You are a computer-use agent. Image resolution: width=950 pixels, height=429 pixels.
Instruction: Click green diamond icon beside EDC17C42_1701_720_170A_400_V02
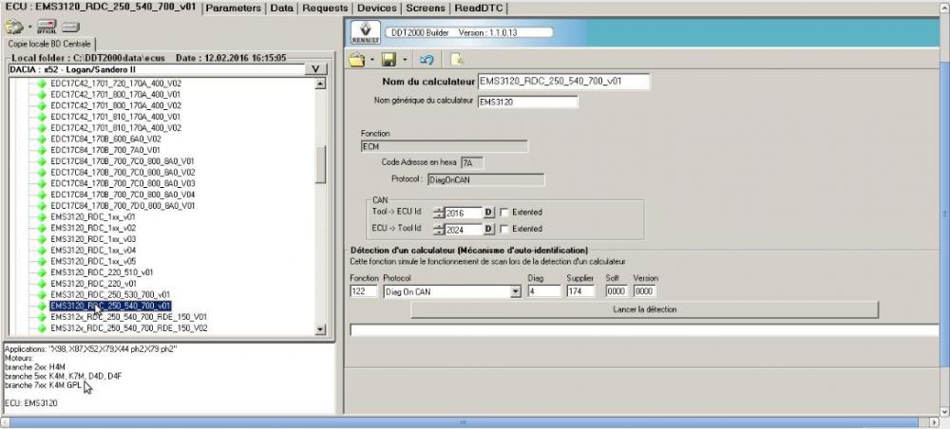41,83
